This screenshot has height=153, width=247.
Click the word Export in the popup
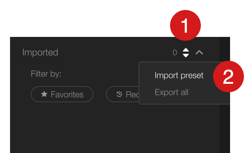click(167, 92)
